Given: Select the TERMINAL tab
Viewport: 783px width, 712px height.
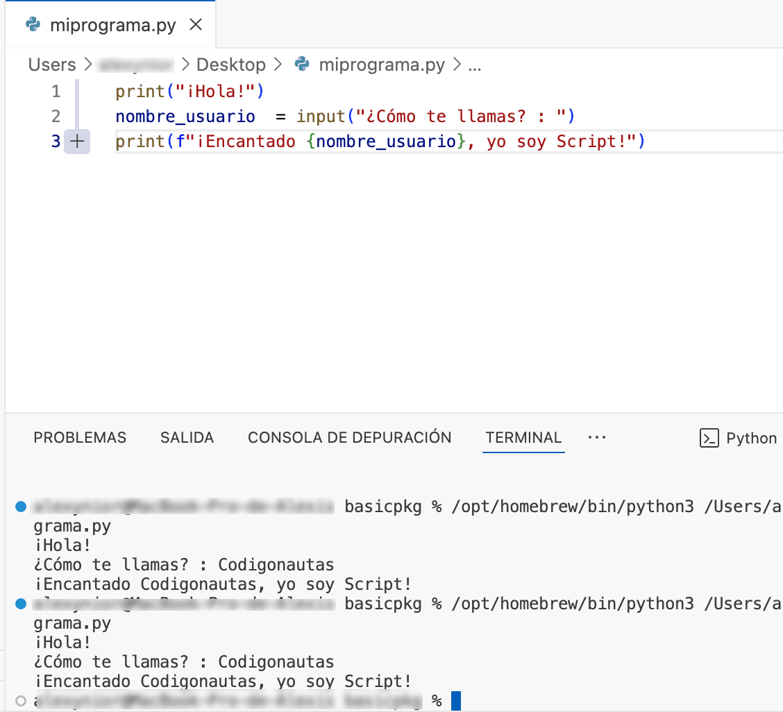Looking at the screenshot, I should 523,438.
